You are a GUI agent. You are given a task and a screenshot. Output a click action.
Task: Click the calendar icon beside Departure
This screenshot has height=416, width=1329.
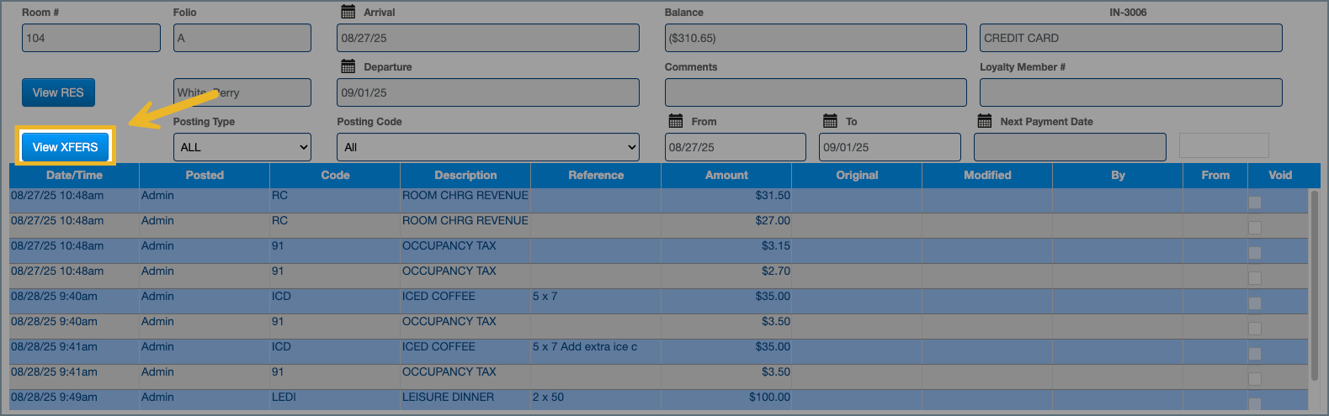coord(348,66)
